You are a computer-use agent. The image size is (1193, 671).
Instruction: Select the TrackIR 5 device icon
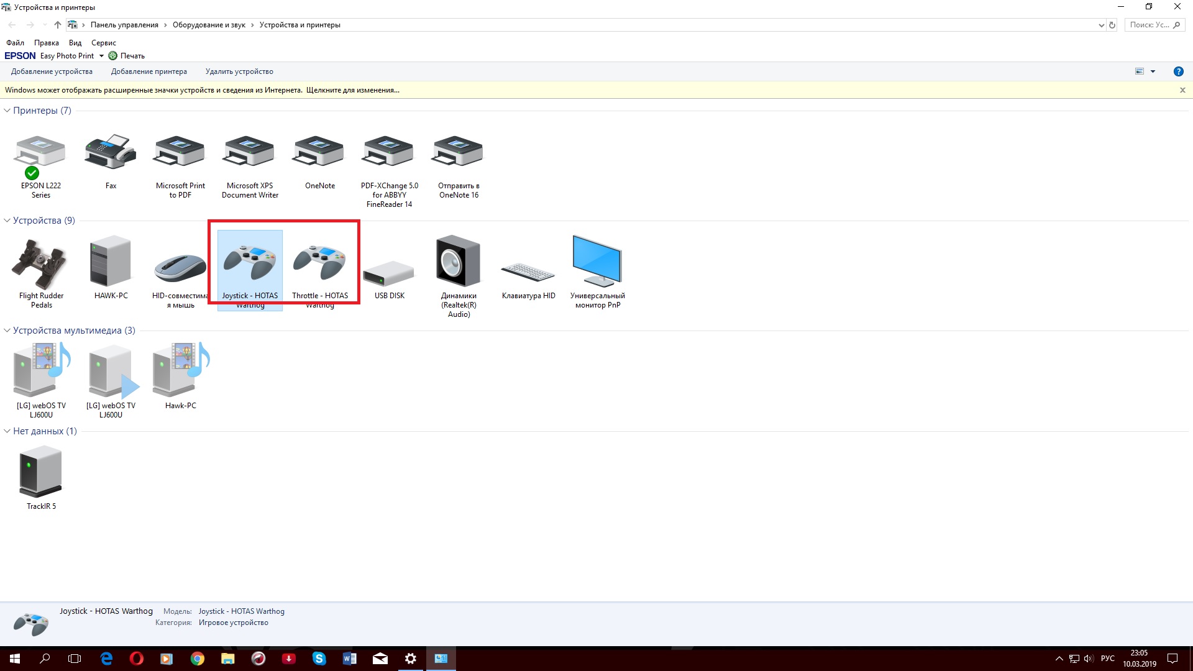(x=41, y=472)
